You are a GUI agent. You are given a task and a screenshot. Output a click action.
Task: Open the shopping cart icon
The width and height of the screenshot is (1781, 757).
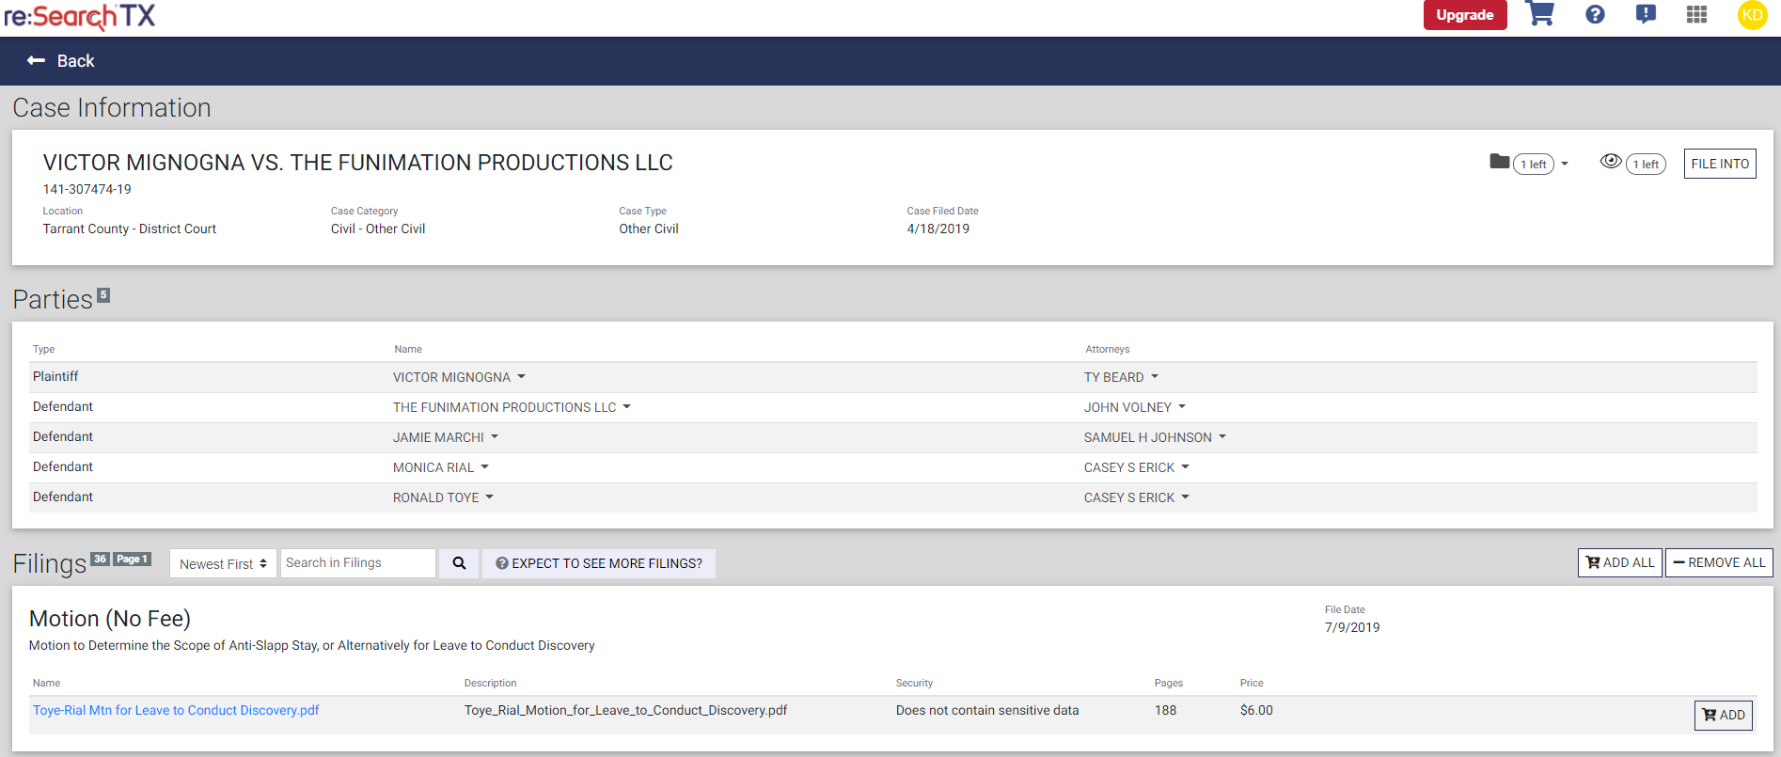tap(1539, 14)
